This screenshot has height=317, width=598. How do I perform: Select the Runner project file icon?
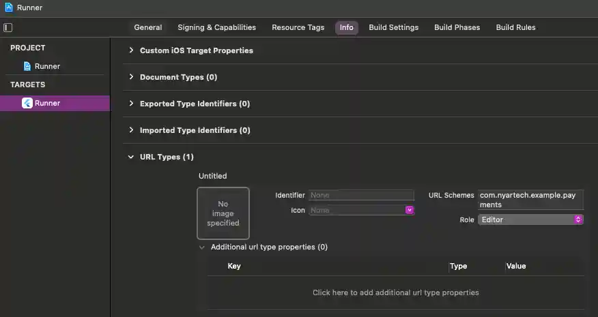(x=27, y=66)
